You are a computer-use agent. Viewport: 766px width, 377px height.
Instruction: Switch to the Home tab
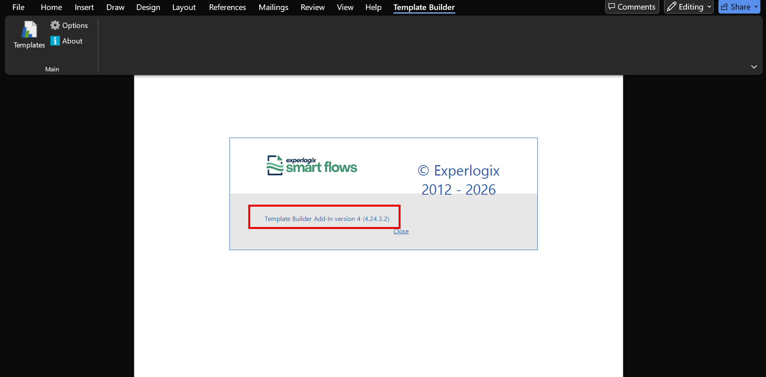[x=51, y=7]
